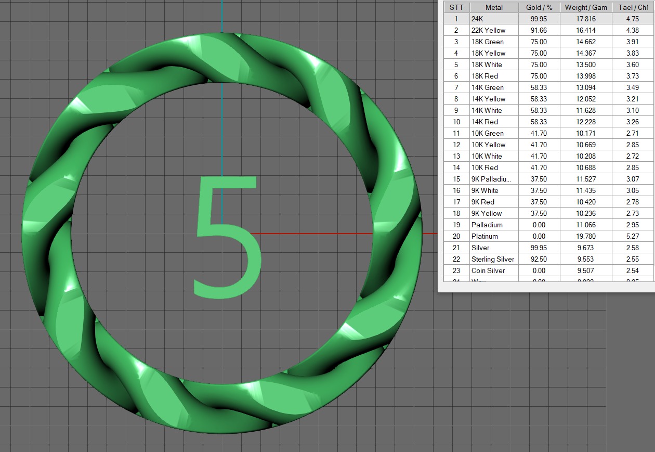Click weight value 11.066
The width and height of the screenshot is (655, 452).
click(586, 225)
